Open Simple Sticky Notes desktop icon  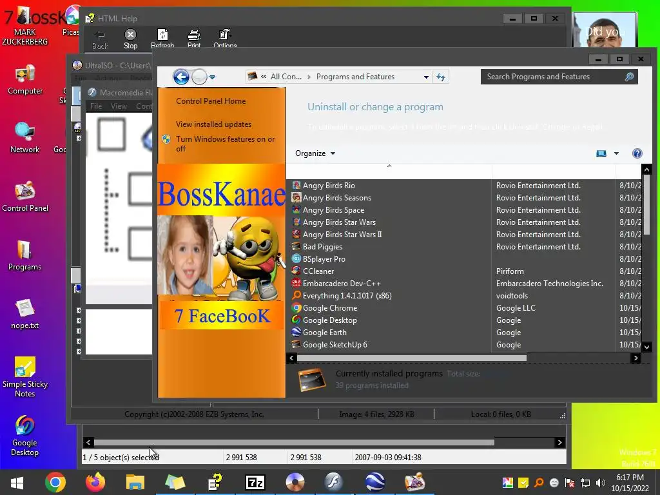click(x=25, y=377)
